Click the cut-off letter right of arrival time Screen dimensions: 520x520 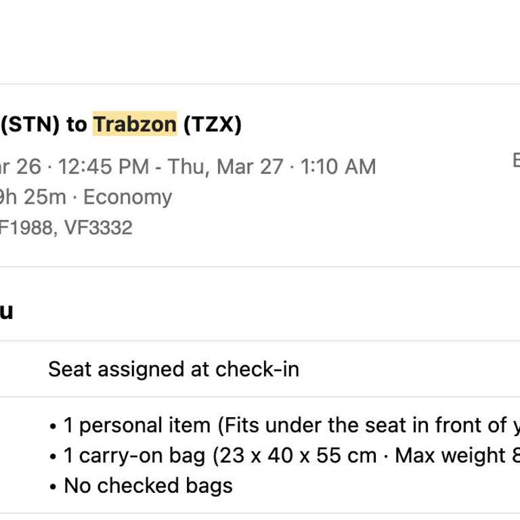(515, 160)
